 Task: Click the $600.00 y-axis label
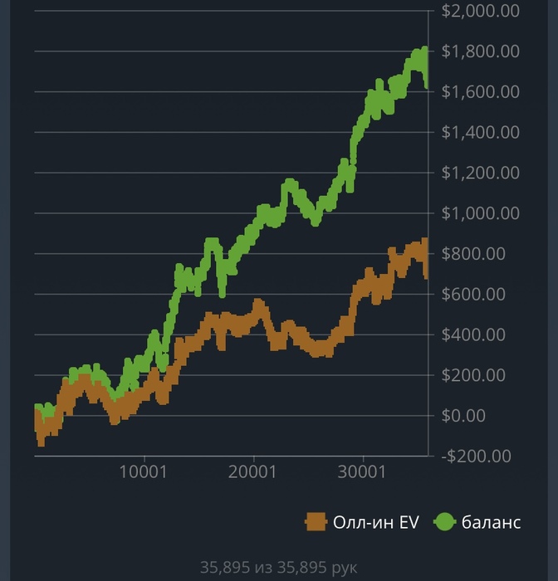tap(473, 294)
